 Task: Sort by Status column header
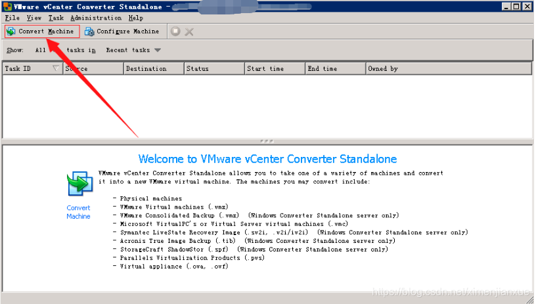214,69
